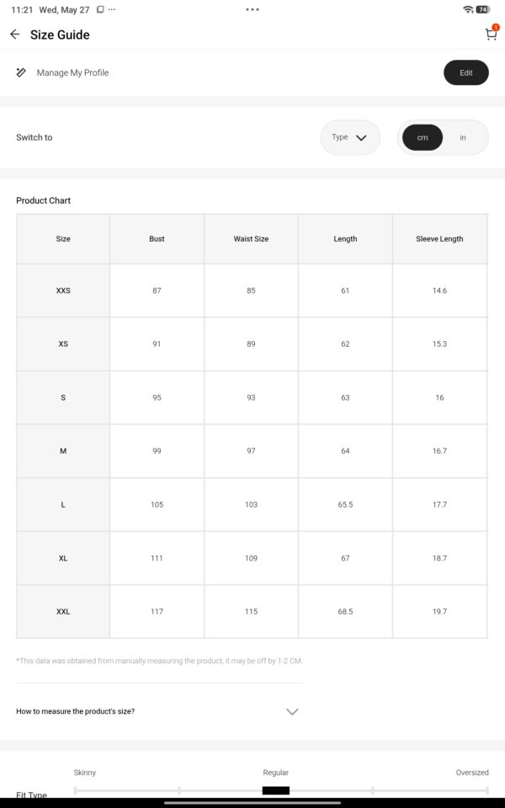Viewport: 505px width, 808px height.
Task: Tap the Wi-Fi status icon
Action: 468,9
